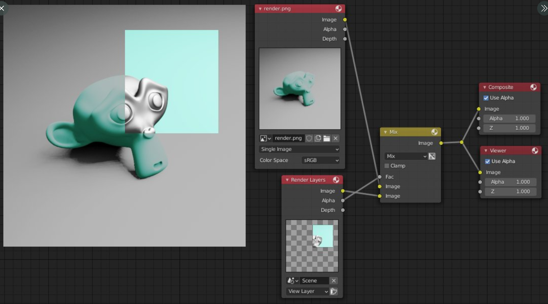
Task: Collapse the Composite node with its triangle
Action: pos(485,87)
